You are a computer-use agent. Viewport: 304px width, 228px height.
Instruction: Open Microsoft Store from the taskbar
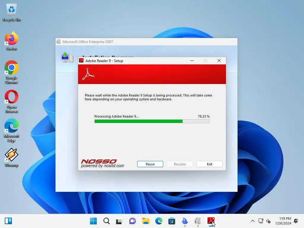coord(172,221)
